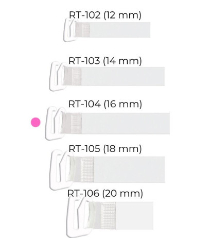This screenshot has height=238, width=211.
Task: Click the mesh stitched section on RT-105 strap
Action: 87,169
